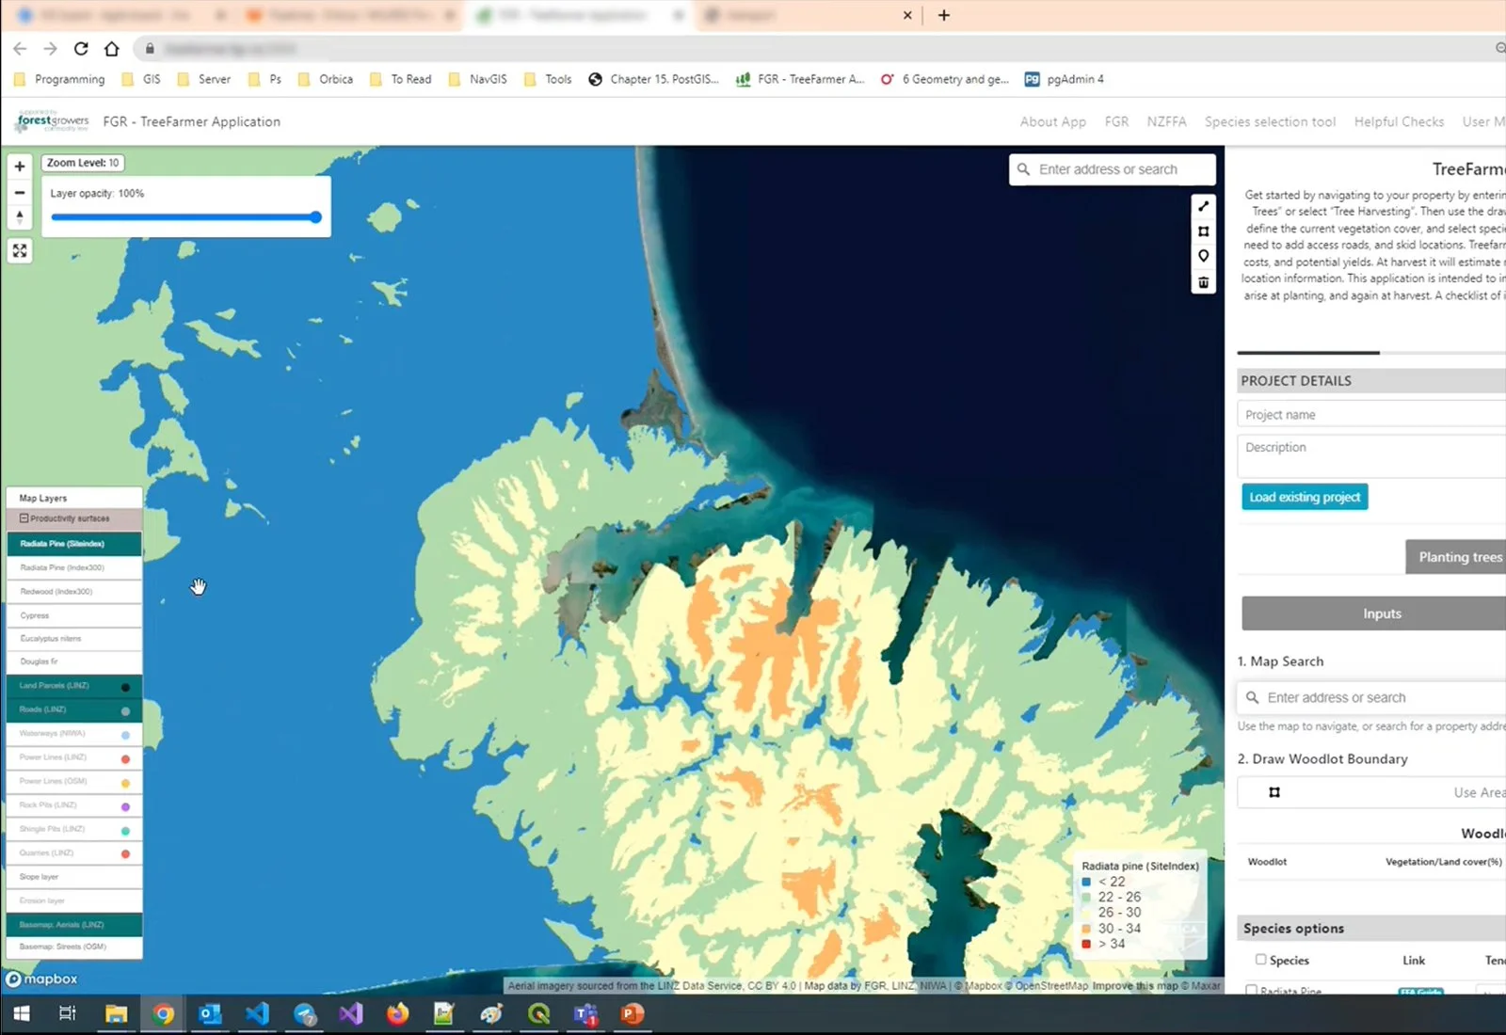Toggle the Basemap: Aerials (LINZ) layer
1506x1035 pixels.
[74, 925]
